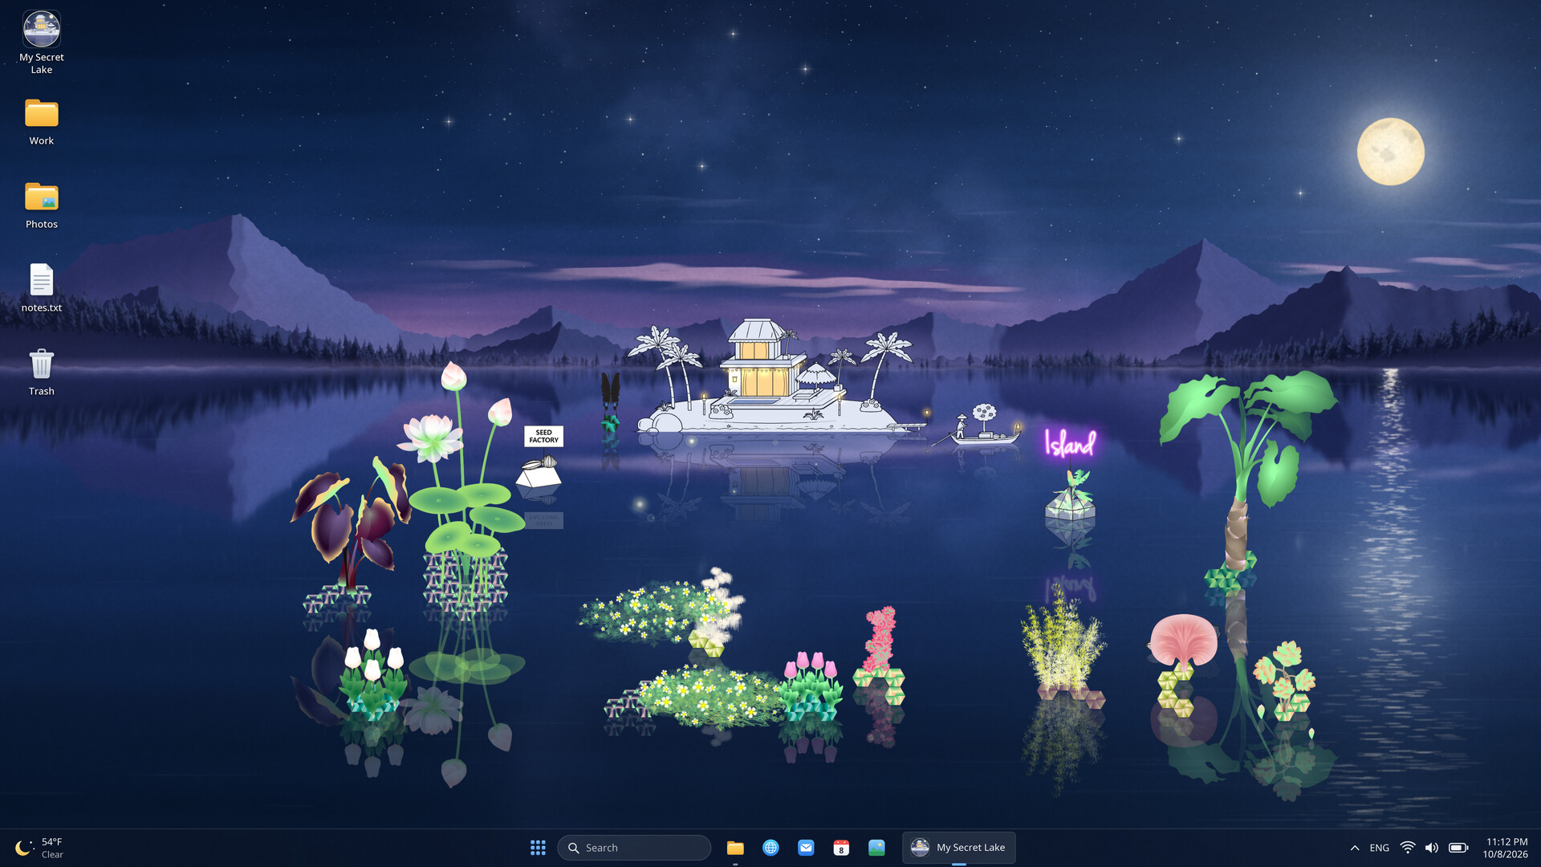
Task: Select the pink tulips cluster
Action: (811, 685)
